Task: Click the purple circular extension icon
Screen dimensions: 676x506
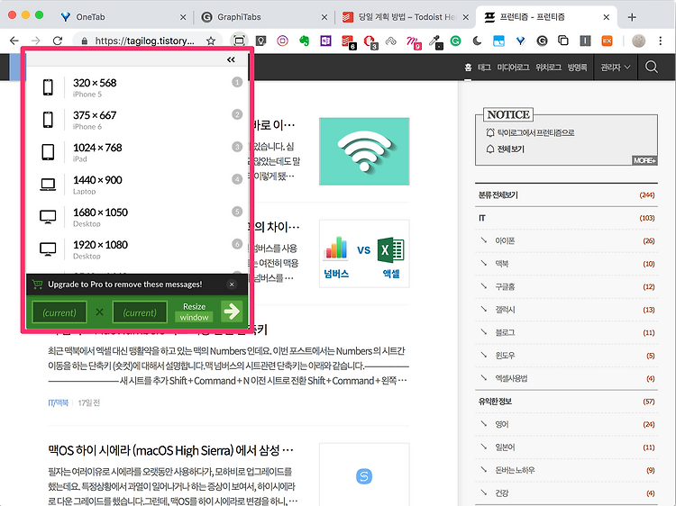Action: click(x=282, y=41)
